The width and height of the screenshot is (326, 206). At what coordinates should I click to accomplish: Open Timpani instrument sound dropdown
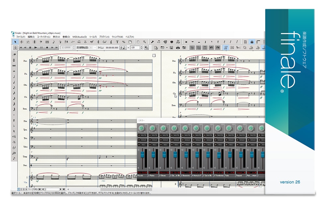tap(241, 173)
